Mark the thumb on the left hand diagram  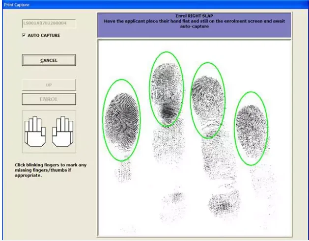point(43,131)
